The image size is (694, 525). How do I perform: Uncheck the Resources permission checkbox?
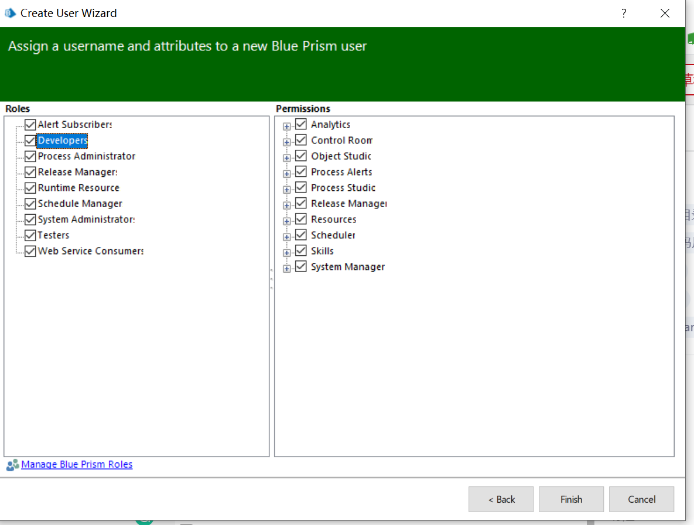pos(301,219)
